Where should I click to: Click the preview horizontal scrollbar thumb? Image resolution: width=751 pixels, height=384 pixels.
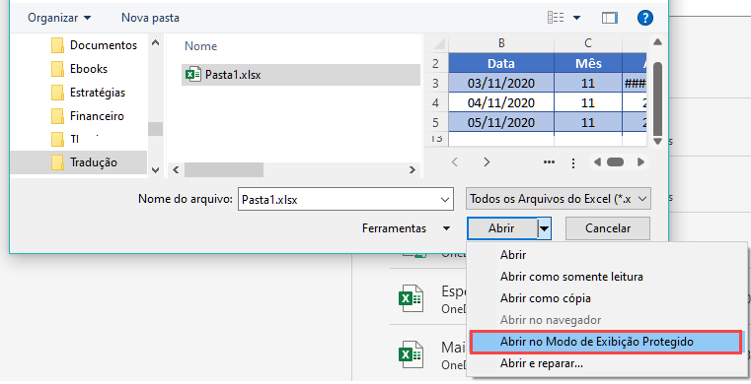point(615,162)
